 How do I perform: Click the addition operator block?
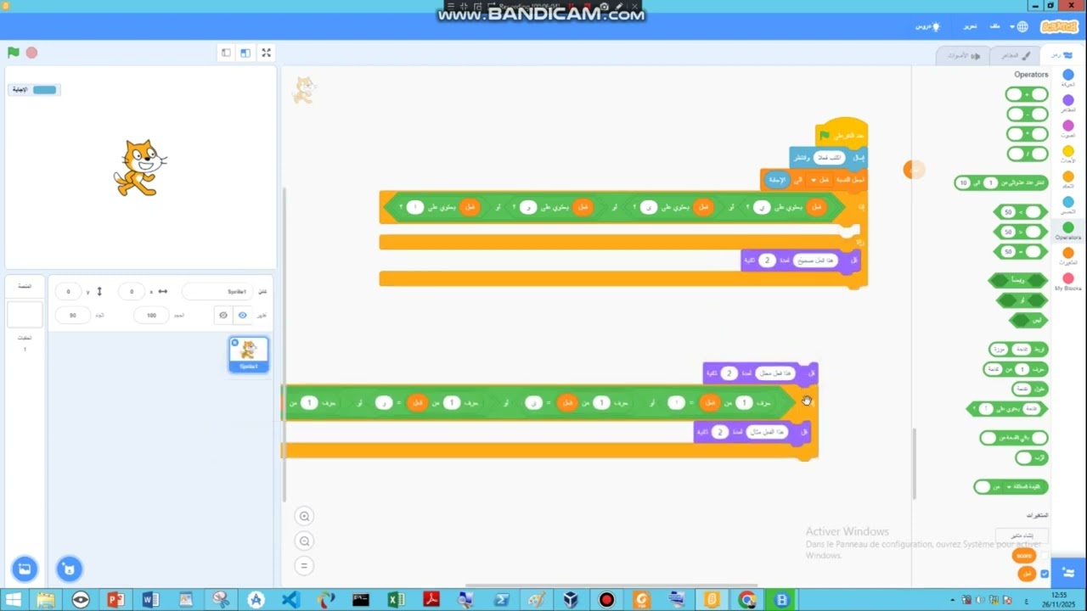coord(1027,94)
